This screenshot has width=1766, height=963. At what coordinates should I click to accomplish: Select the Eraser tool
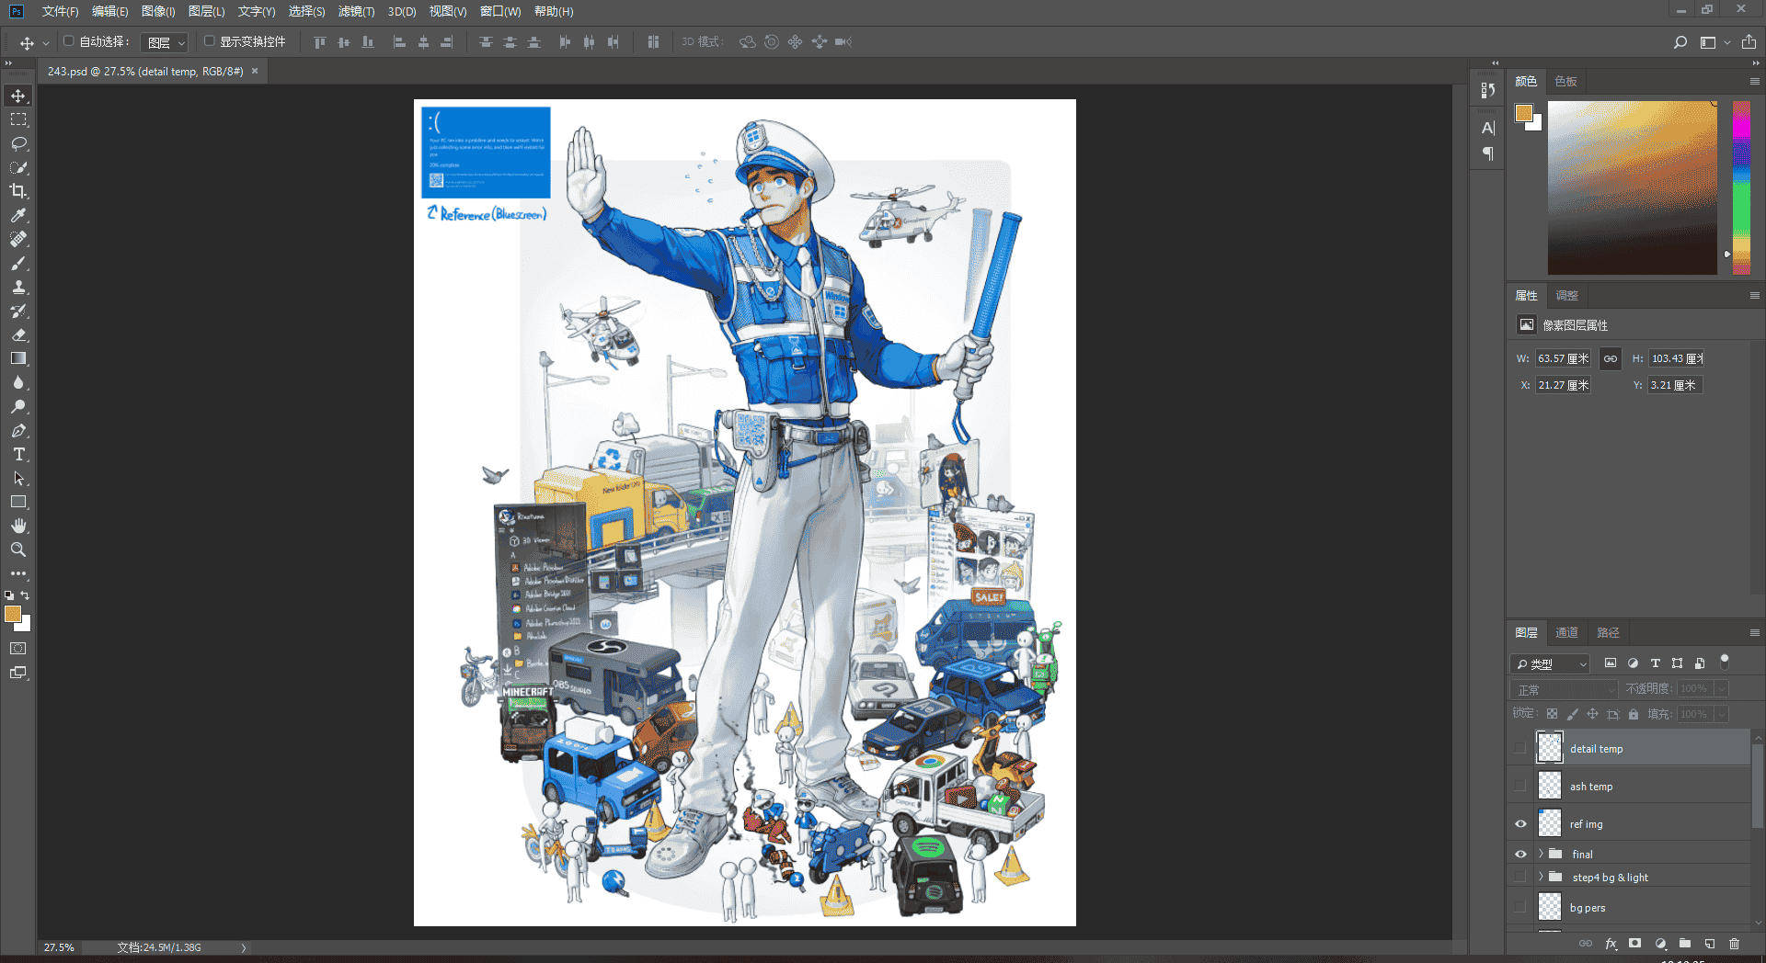click(18, 334)
